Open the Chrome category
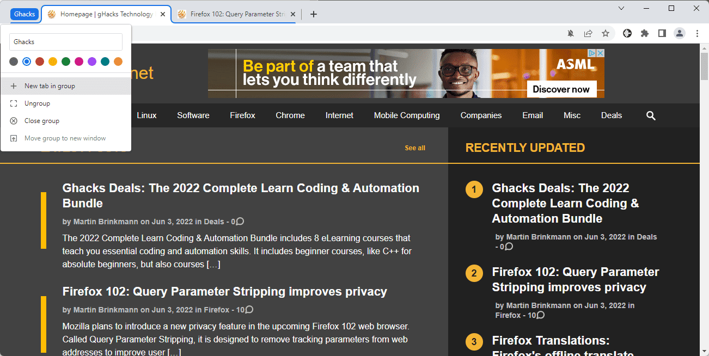The width and height of the screenshot is (709, 356). click(290, 115)
